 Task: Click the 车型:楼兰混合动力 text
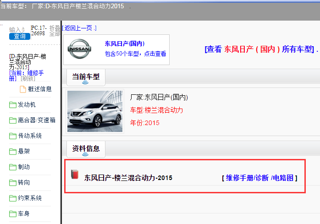pyautogui.click(x=156, y=110)
